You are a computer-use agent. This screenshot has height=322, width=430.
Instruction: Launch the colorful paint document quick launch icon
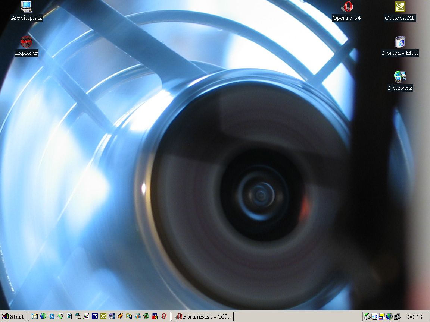[x=86, y=316]
